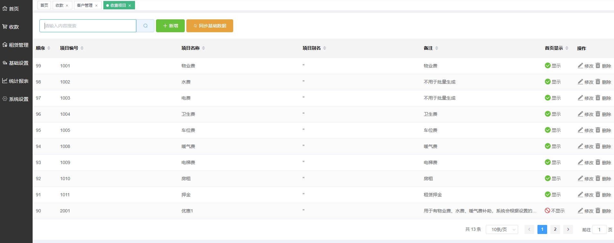Click the edit pencil icon for 物业费 row

click(x=580, y=66)
